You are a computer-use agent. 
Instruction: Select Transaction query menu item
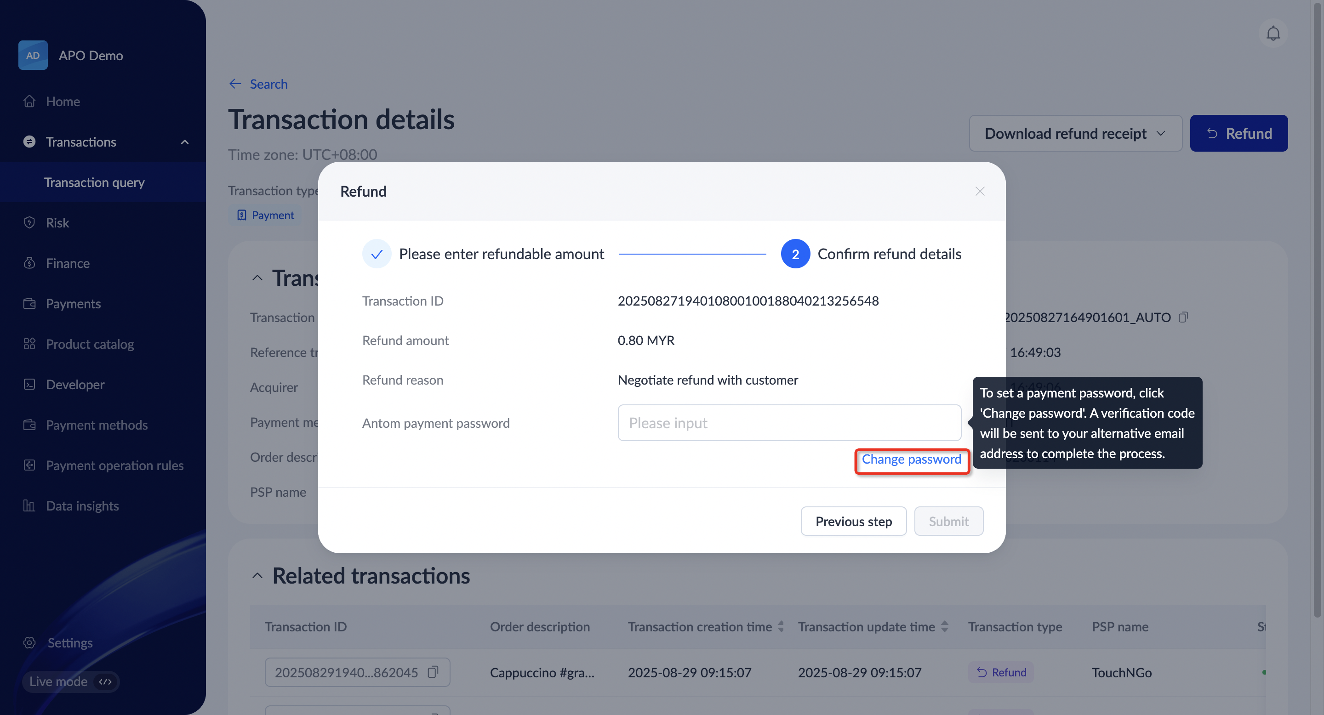(95, 182)
